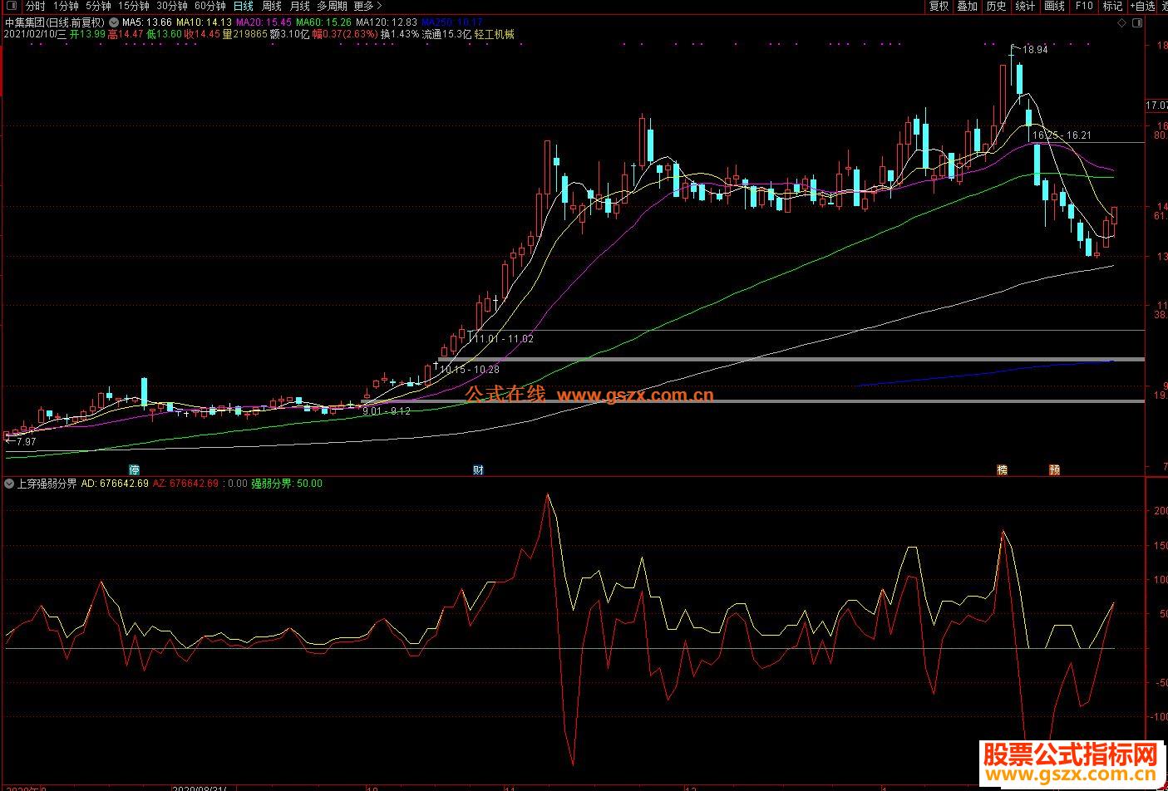
Task: Click the 叠加 overlay button
Action: coord(967,6)
